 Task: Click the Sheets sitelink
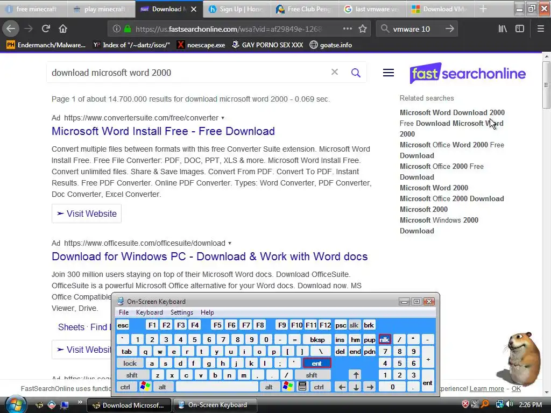[71, 327]
